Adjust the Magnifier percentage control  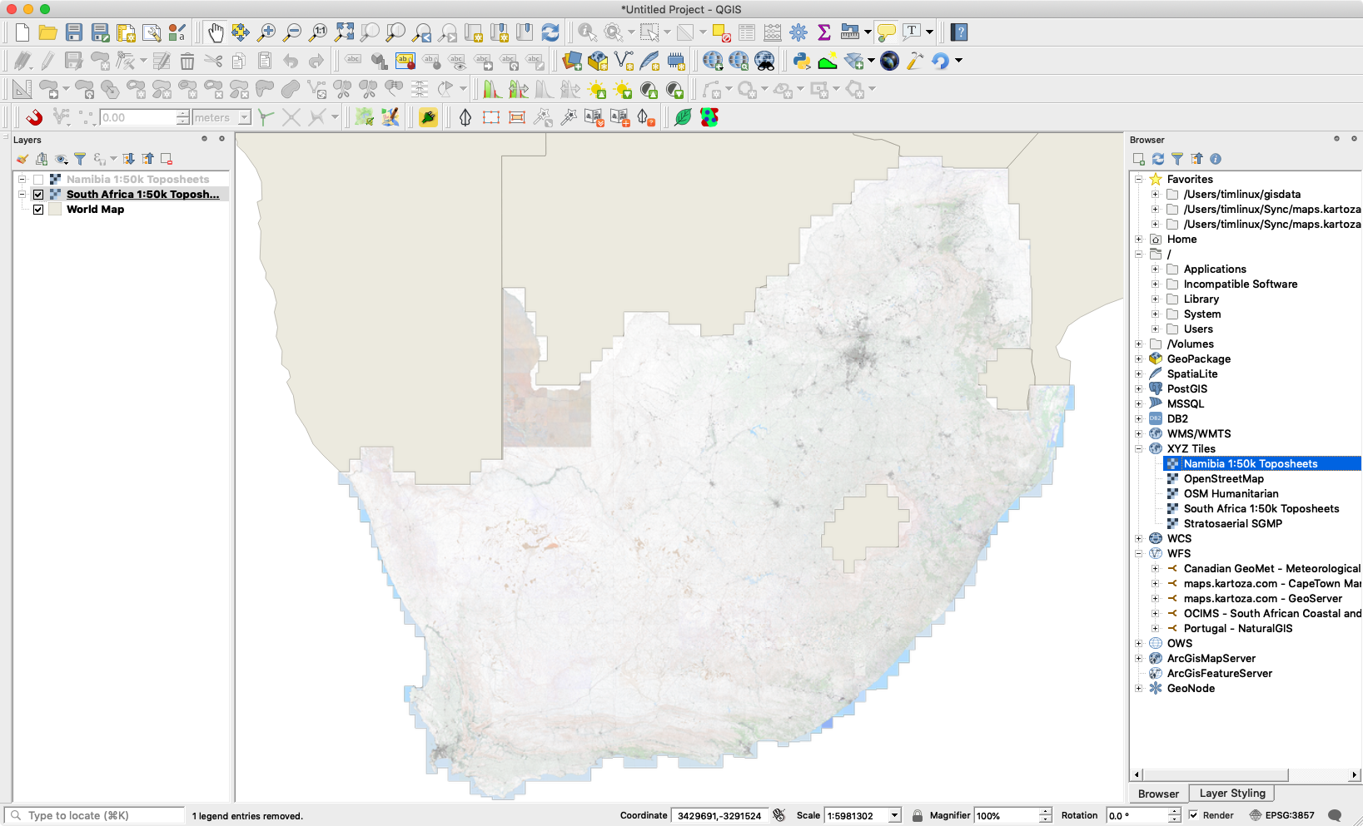(1012, 815)
